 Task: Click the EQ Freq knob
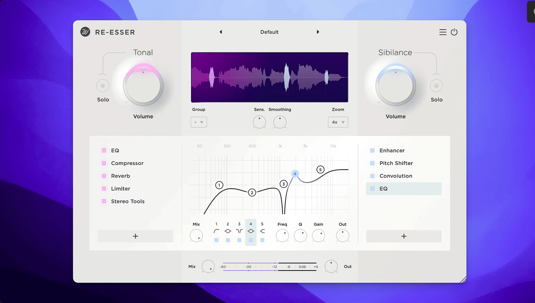[282, 236]
